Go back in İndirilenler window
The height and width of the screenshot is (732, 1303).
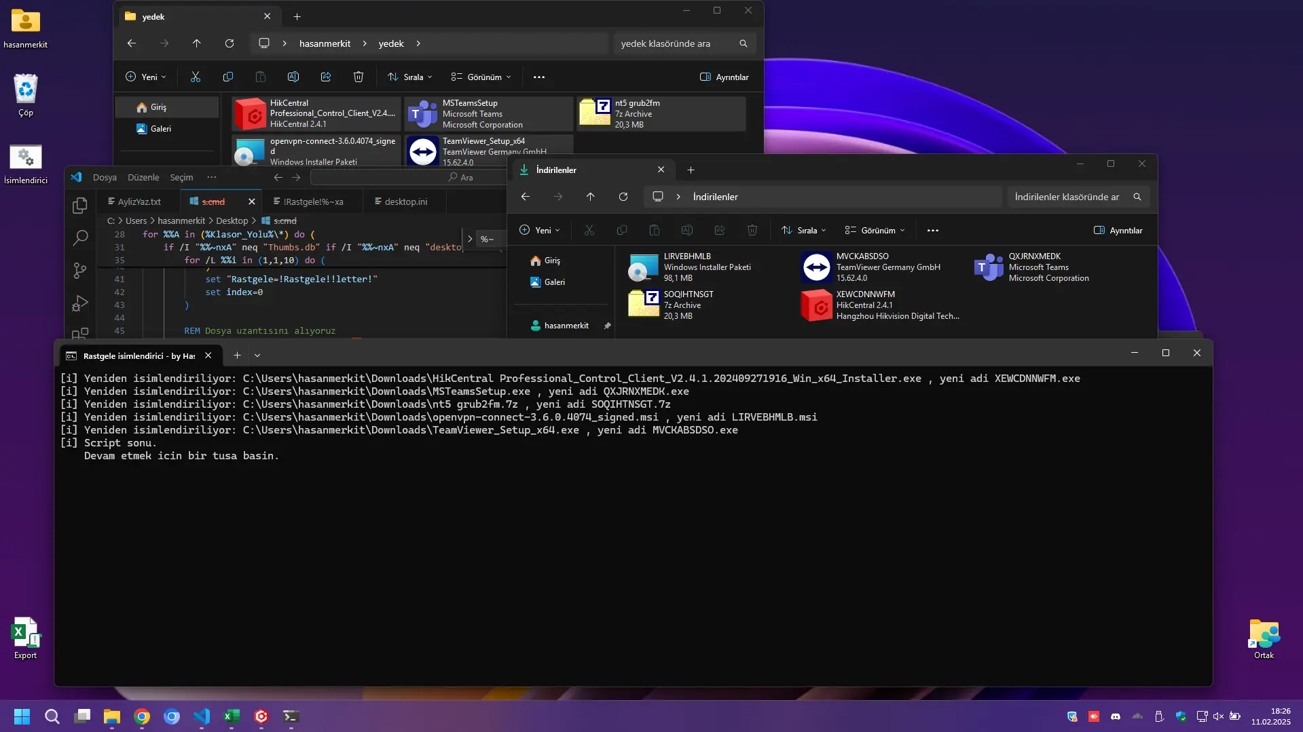click(x=526, y=197)
